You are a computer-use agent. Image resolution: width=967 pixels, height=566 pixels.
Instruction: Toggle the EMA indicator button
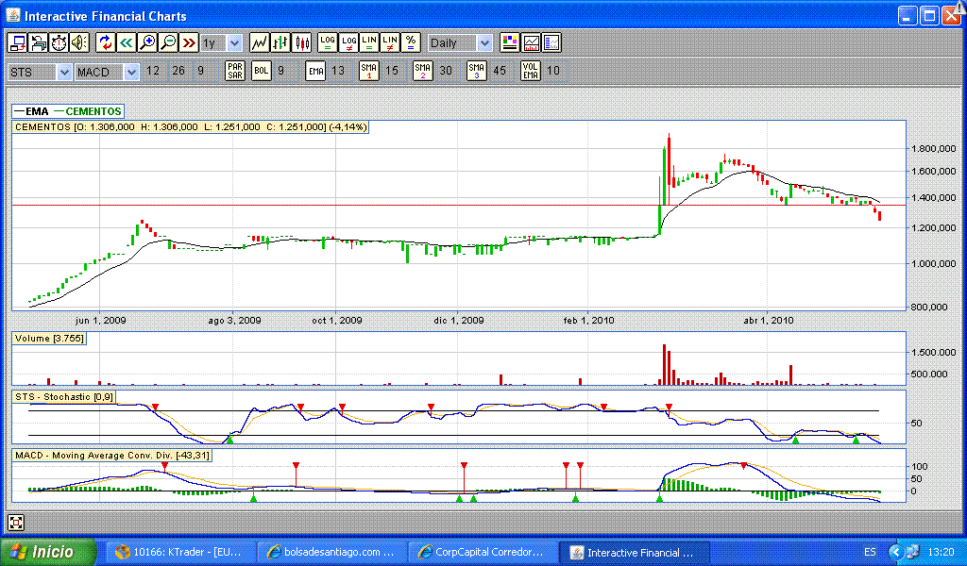[315, 71]
